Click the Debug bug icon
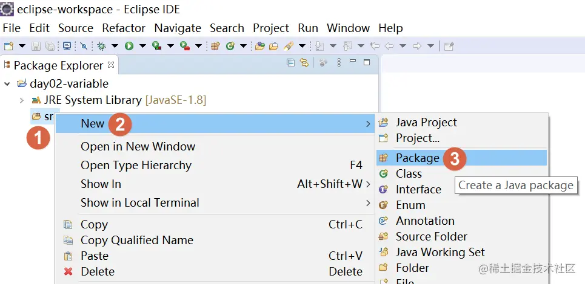 (x=101, y=46)
